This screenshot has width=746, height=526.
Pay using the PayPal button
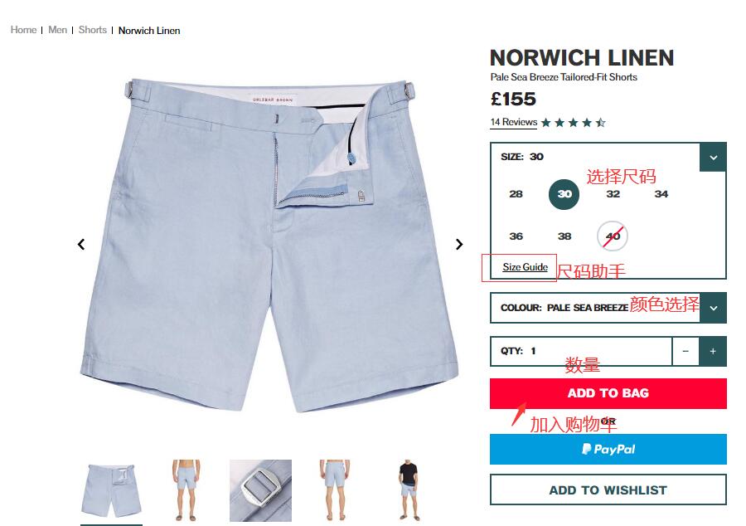click(x=608, y=449)
